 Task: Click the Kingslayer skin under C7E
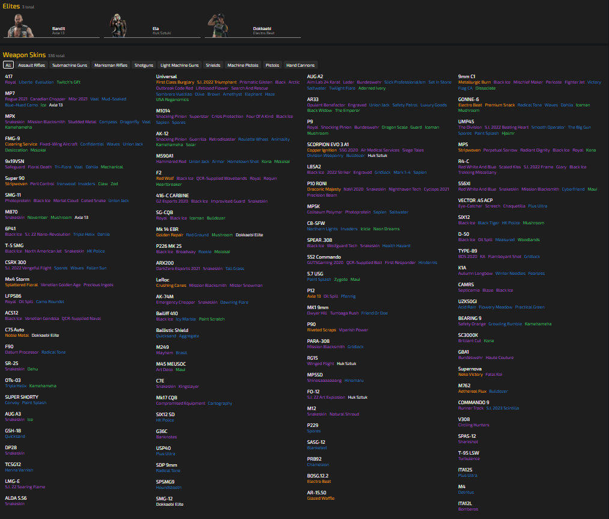click(x=189, y=386)
